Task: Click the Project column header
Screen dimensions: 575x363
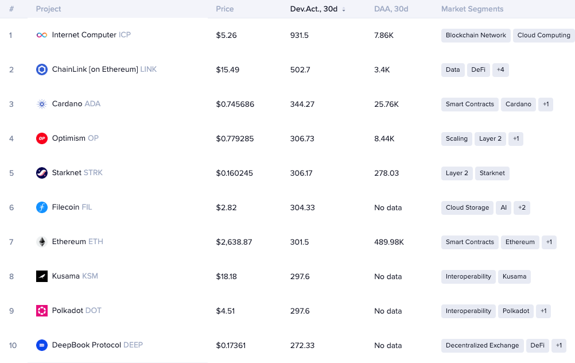Action: click(x=48, y=9)
